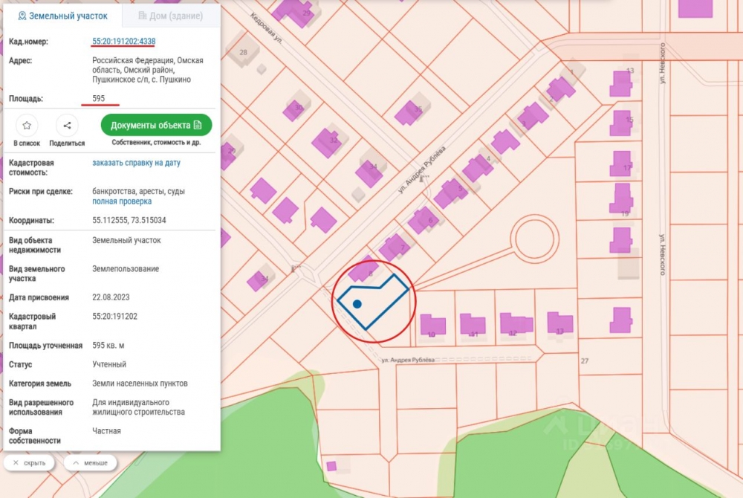Select building number 19 on ул. Невского
The image size is (743, 498).
pyautogui.click(x=621, y=199)
